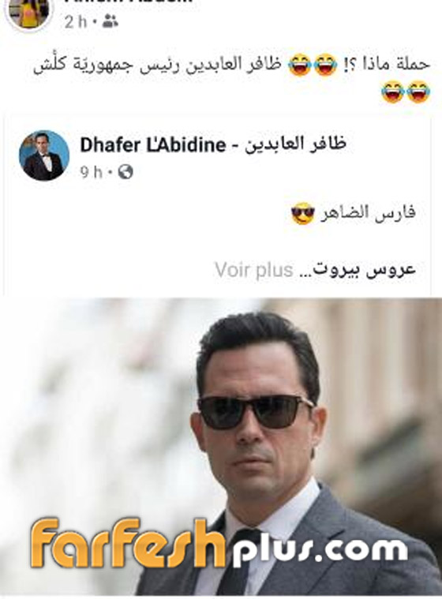Click the partially visible poster name at the top
Image resolution: width=442 pixels, height=599 pixels.
(x=129, y=2)
